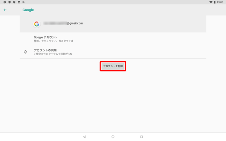This screenshot has width=226, height=141.
Task: Tap the Play Store notification icon
Action: coord(24,2)
